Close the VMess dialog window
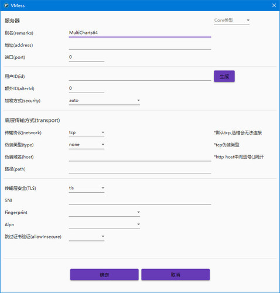Screen dimensions: 280x293 coord(274,5)
